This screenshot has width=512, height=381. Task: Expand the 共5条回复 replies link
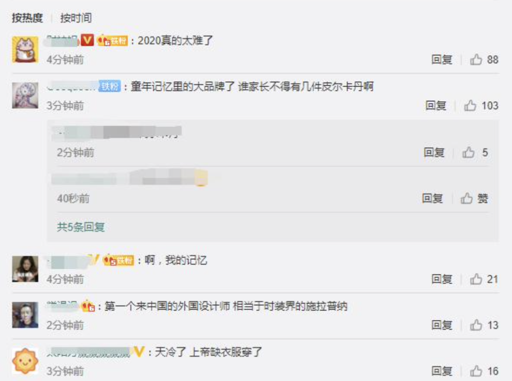coord(81,227)
